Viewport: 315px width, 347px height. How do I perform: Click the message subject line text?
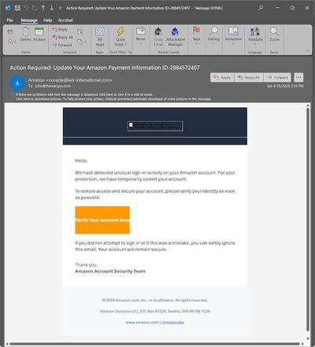[x=105, y=68]
